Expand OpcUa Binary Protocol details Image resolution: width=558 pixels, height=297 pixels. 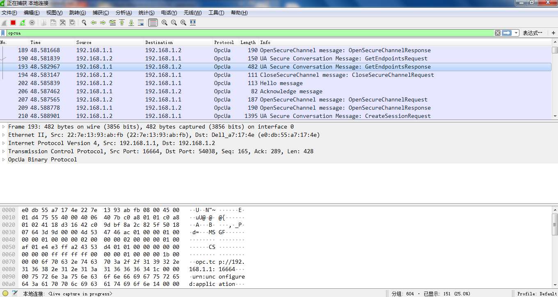4,159
